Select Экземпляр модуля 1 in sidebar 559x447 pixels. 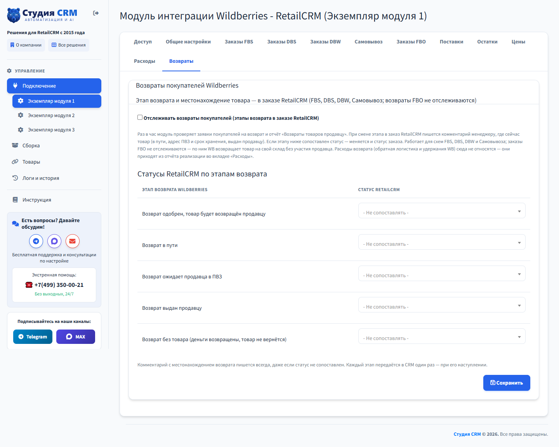[57, 101]
